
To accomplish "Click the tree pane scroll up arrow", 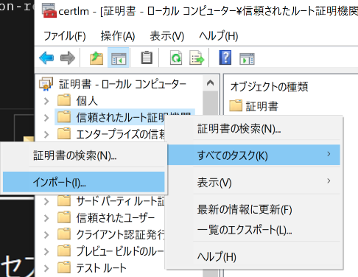I will point(210,83).
